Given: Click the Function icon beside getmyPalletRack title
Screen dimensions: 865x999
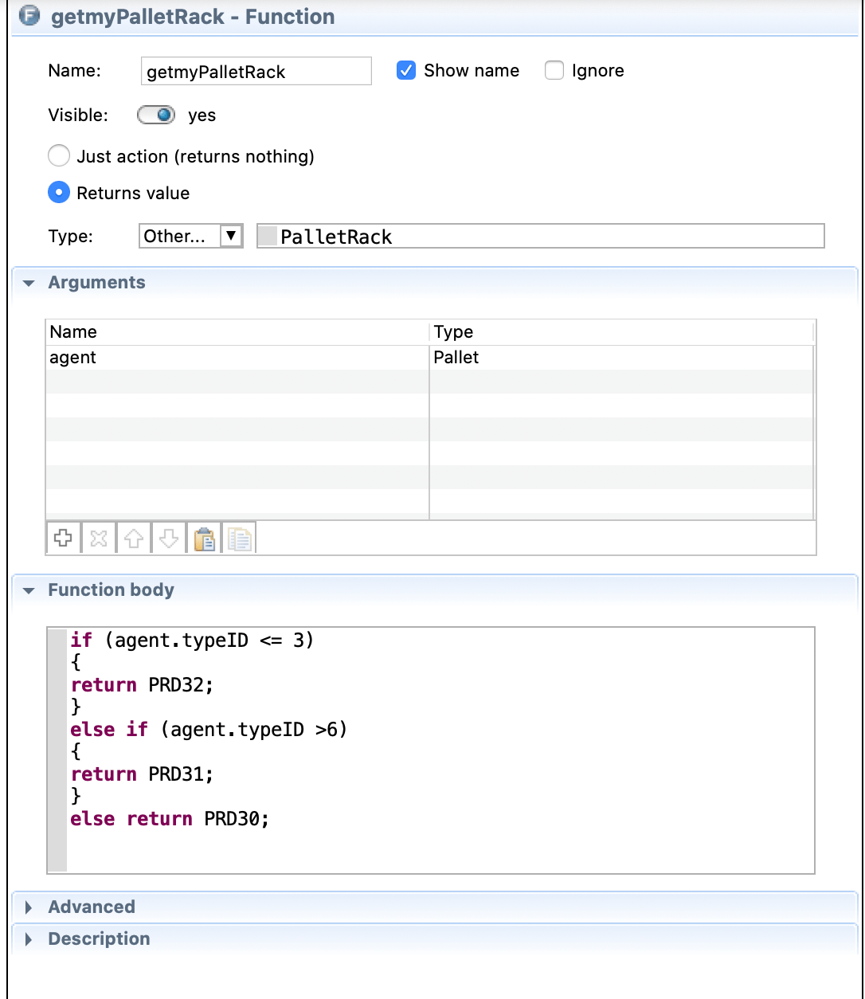Looking at the screenshot, I should pos(29,16).
